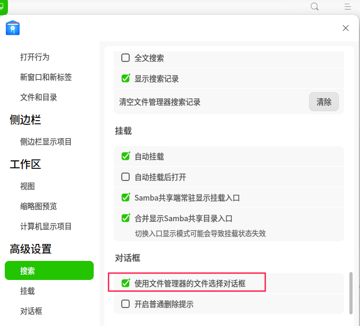The height and width of the screenshot is (326, 360).
Task: Toggle Samba共享端常驻显示挂载入口 checkbox
Action: point(125,197)
